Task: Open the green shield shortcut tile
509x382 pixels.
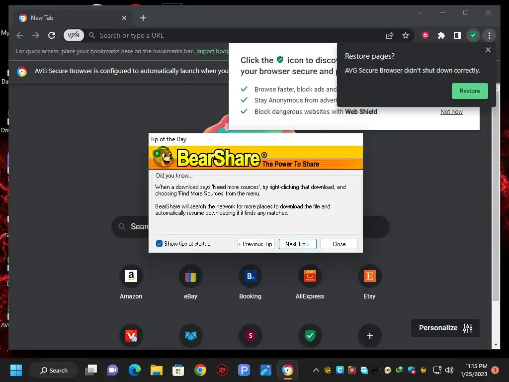Action: click(x=310, y=336)
